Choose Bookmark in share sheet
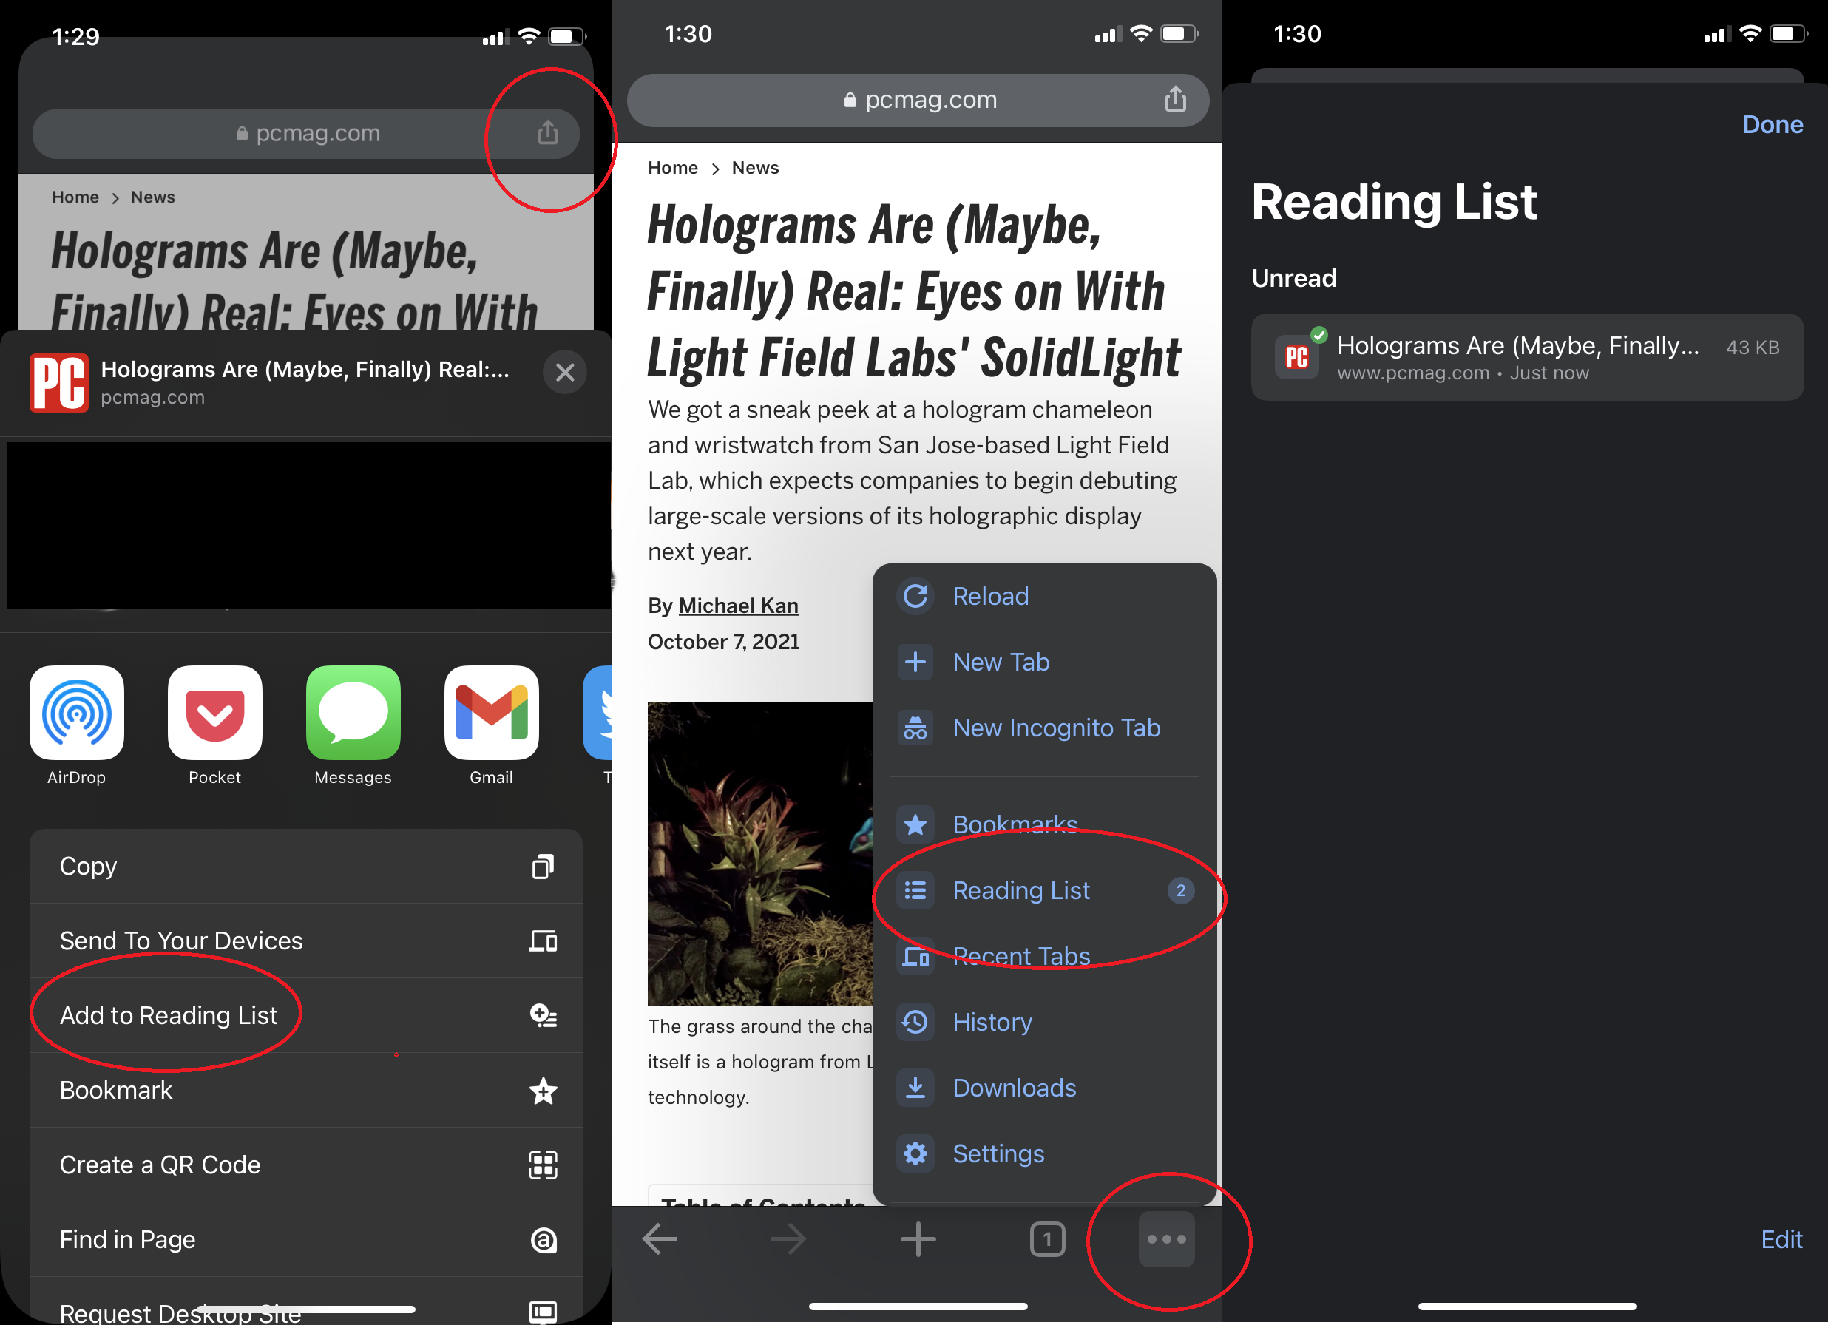 306,1090
